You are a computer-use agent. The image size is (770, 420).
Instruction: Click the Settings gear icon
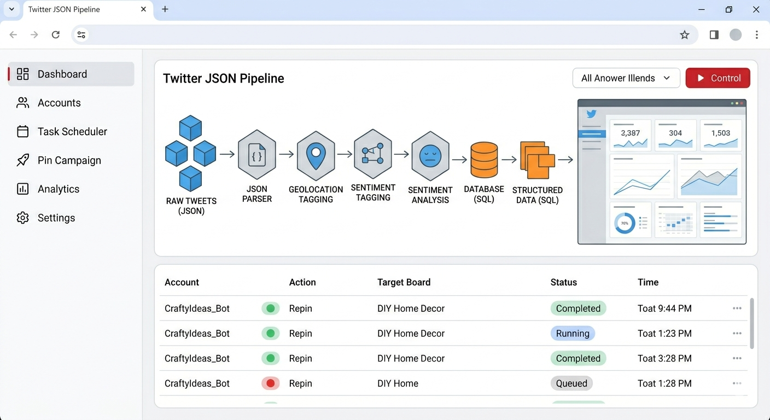pos(22,218)
